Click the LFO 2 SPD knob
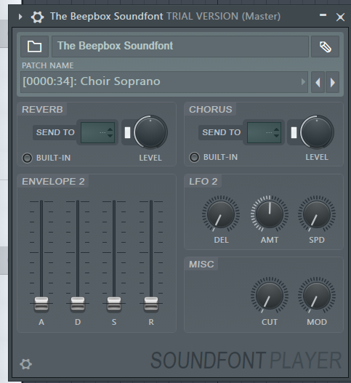 coord(317,214)
